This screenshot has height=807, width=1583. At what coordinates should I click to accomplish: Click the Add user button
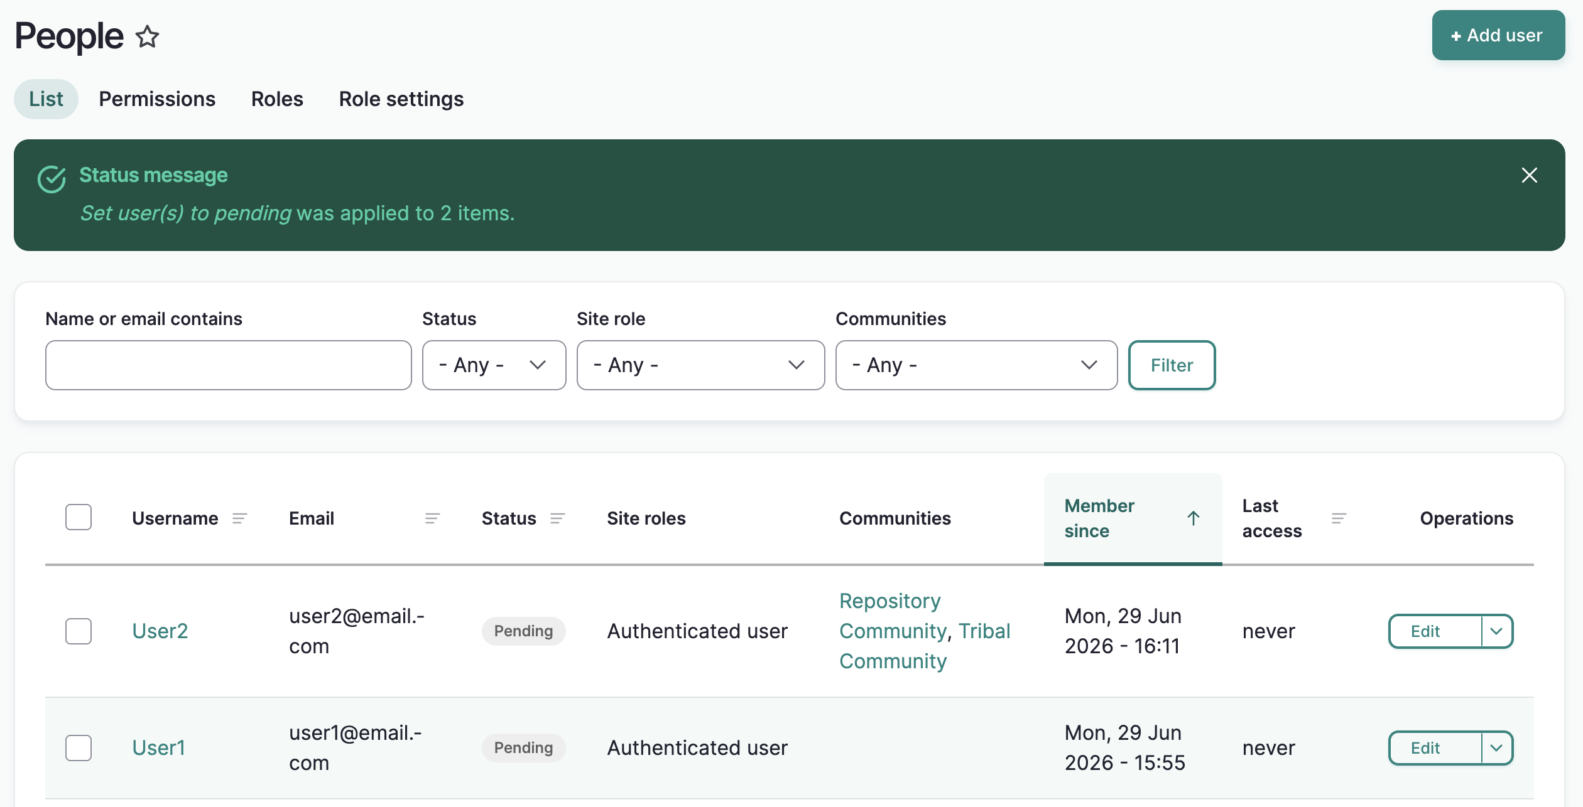tap(1498, 35)
